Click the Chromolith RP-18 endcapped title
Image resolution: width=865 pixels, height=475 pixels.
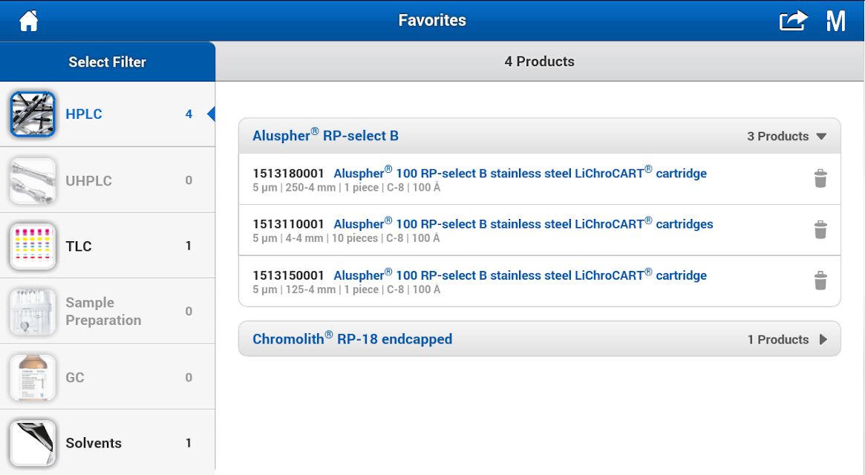[x=352, y=338]
